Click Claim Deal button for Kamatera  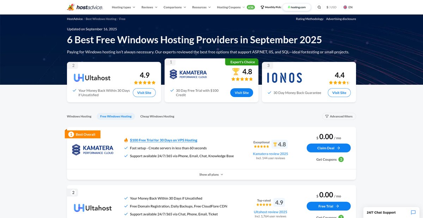pyautogui.click(x=329, y=148)
